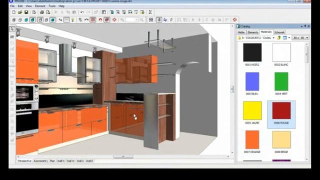Open the last catalog tab after Materiały

click(279, 32)
